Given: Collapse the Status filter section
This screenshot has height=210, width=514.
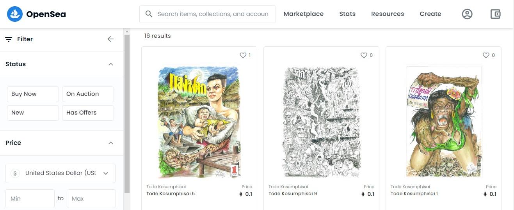Looking at the screenshot, I should (x=111, y=64).
